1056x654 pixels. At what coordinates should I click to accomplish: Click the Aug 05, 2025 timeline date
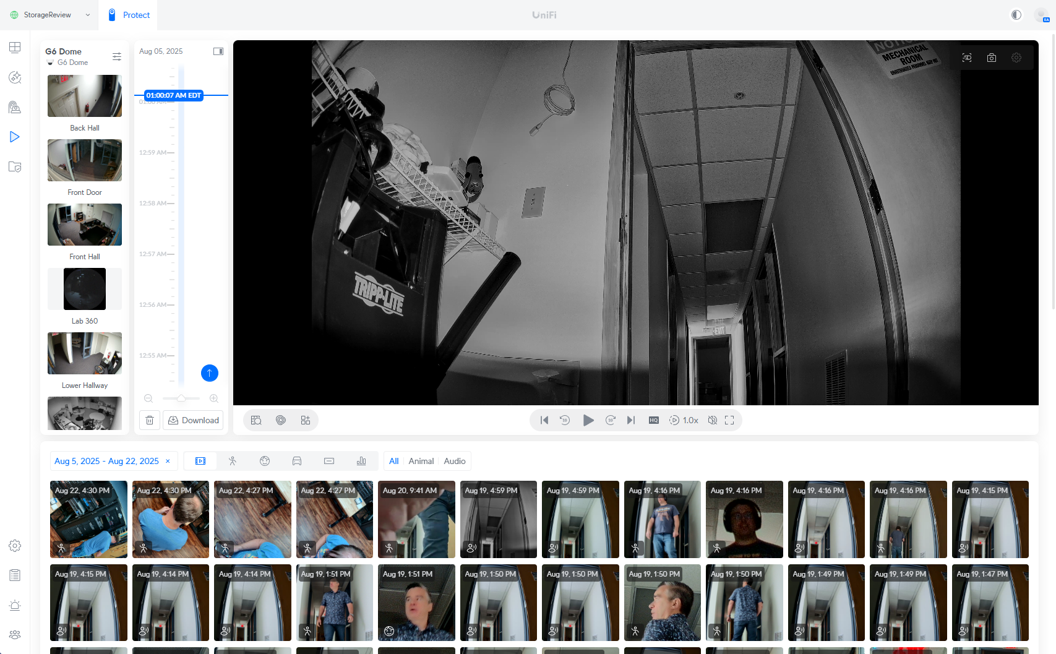coord(161,51)
